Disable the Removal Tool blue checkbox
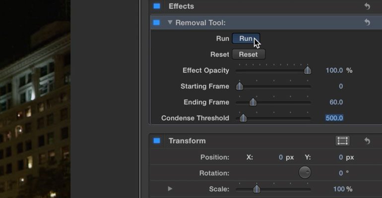Screen dimensions: 382x198 [x=157, y=23]
